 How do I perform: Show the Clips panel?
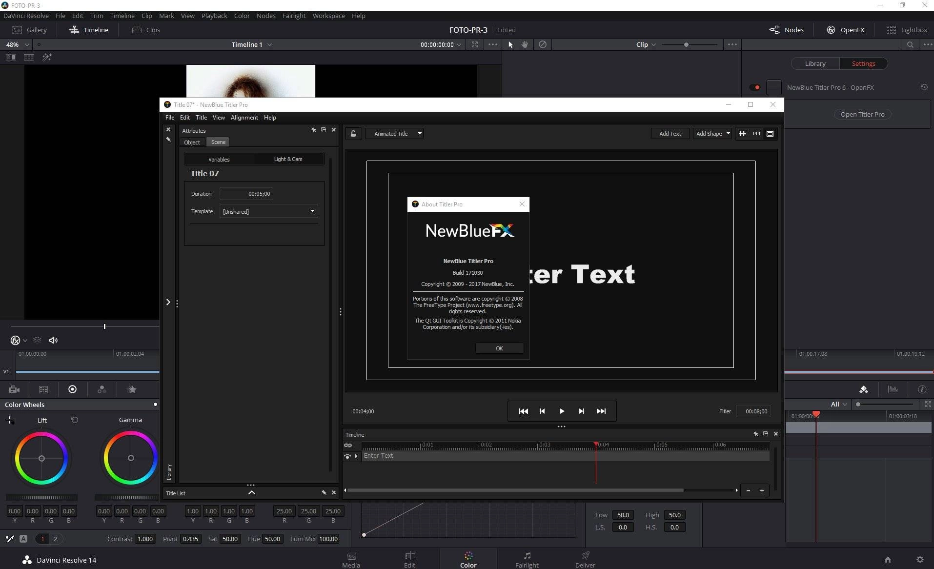pyautogui.click(x=146, y=30)
